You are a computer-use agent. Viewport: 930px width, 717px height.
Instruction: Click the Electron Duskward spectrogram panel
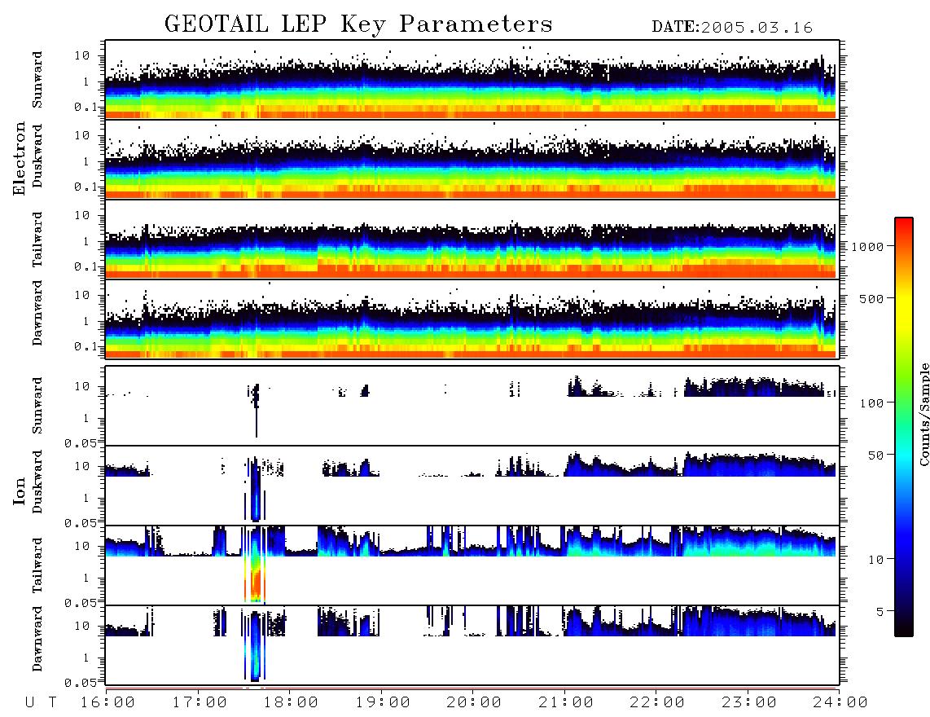[472, 159]
